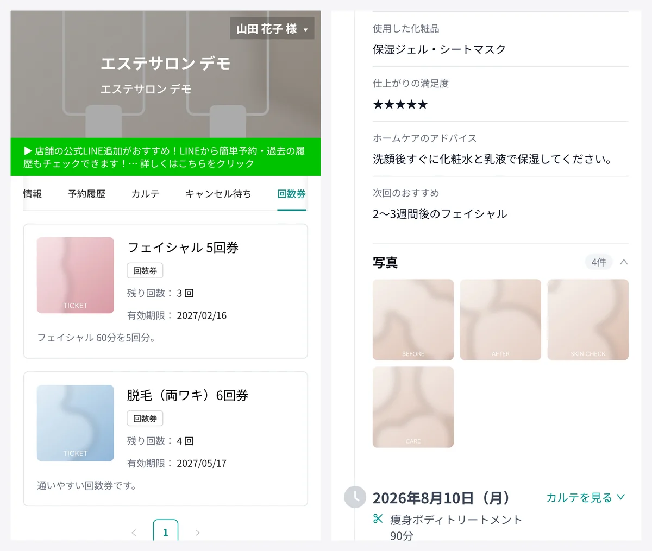Open the 山田 花子 様 account dropdown
The width and height of the screenshot is (652, 551).
272,29
